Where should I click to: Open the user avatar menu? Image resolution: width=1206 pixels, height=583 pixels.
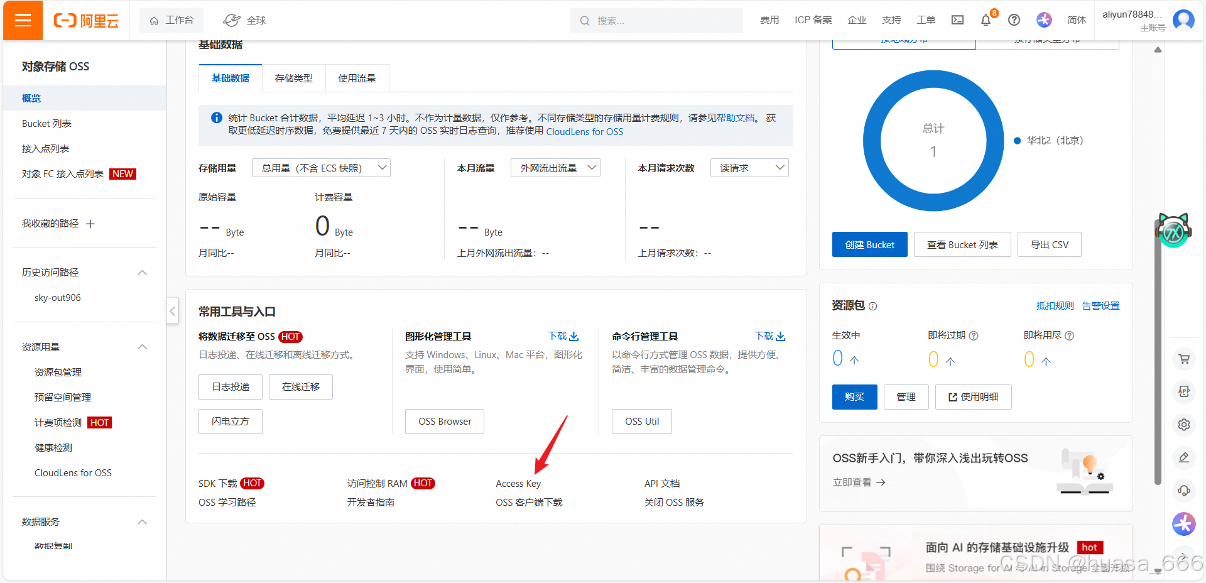(1183, 20)
